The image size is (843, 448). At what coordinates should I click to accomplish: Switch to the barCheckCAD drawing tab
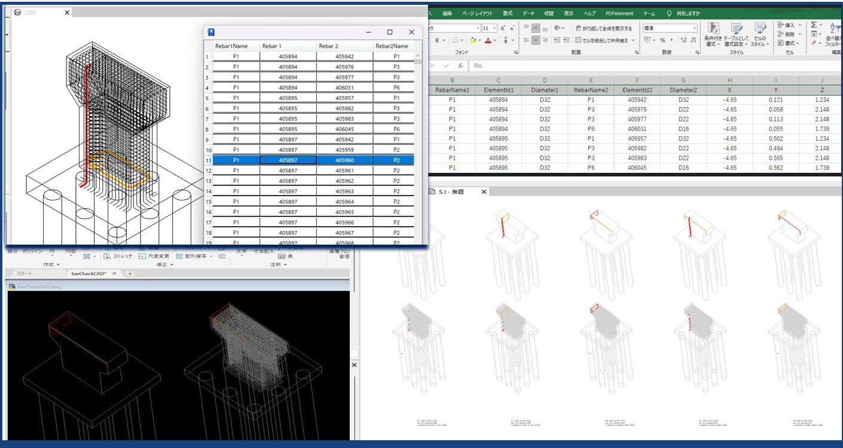[x=88, y=273]
